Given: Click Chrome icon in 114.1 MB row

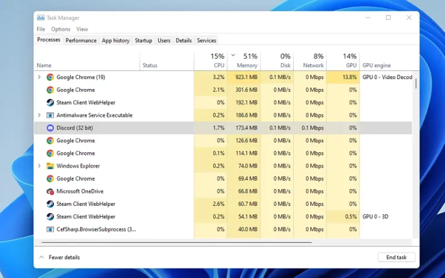Looking at the screenshot, I should click(50, 153).
